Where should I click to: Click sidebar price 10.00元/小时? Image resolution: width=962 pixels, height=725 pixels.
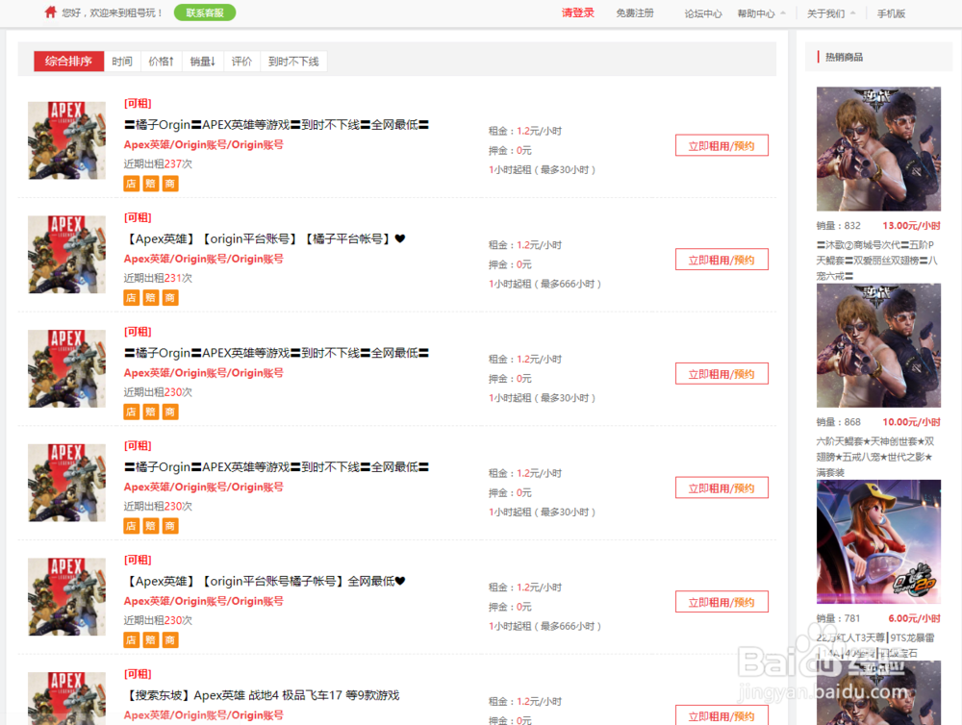coord(911,422)
